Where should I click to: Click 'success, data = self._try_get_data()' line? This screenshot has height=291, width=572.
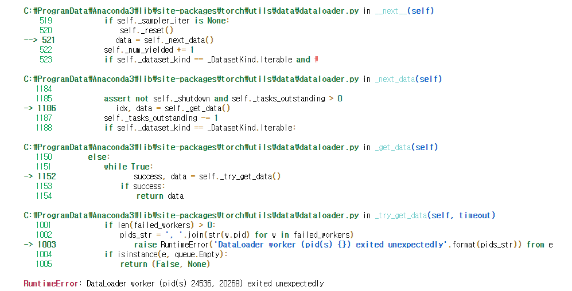(207, 176)
